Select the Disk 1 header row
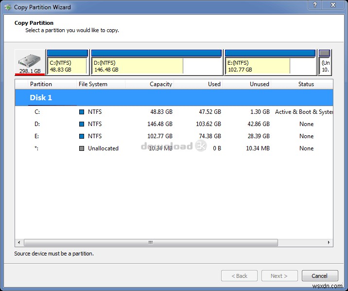348x291 pixels. click(x=174, y=97)
